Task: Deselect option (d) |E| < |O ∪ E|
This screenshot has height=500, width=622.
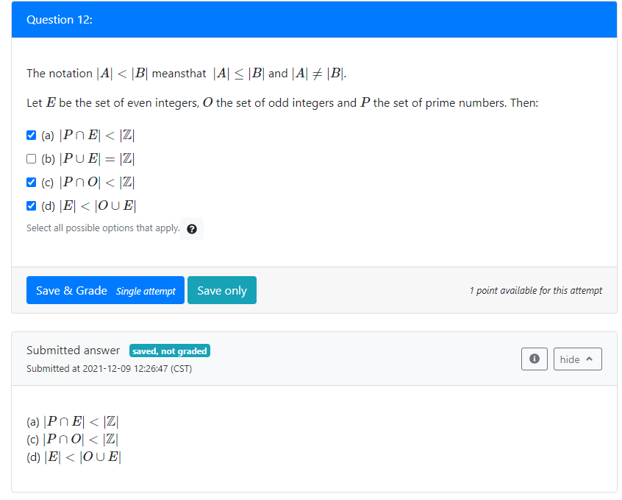Action: tap(31, 205)
